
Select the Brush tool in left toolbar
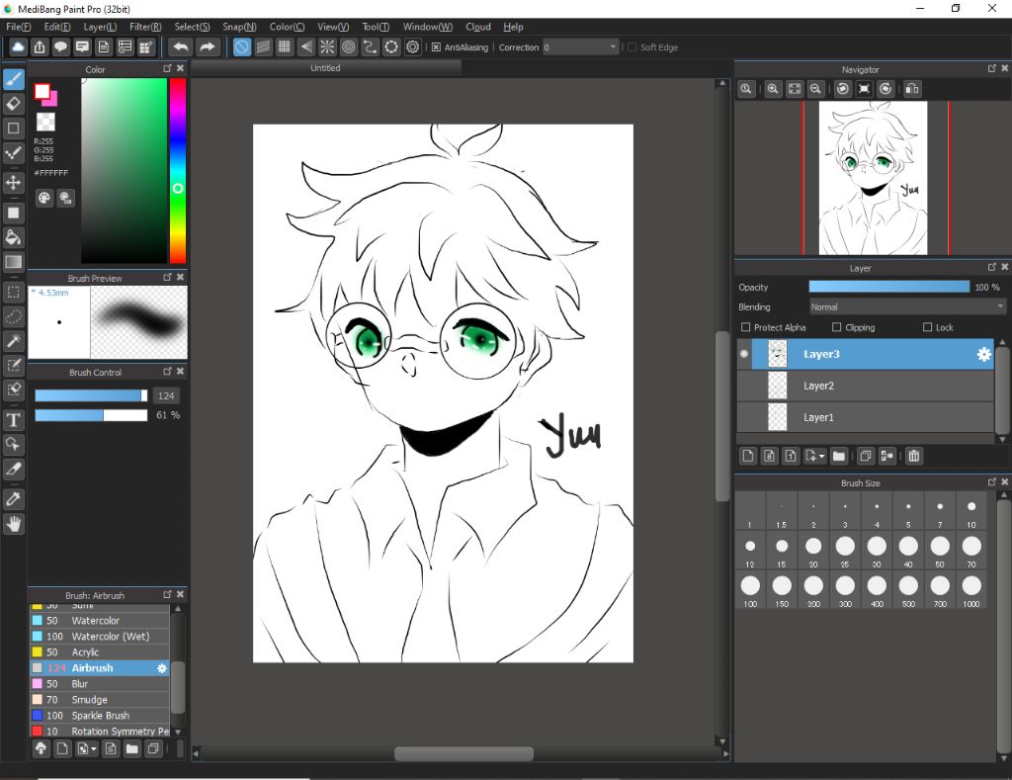tap(14, 79)
